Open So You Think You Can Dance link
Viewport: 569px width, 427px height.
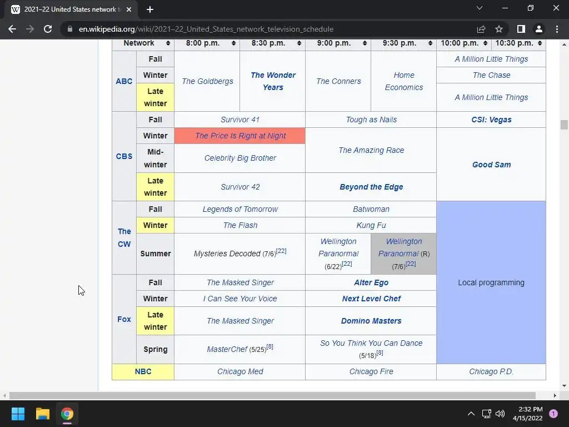371,344
